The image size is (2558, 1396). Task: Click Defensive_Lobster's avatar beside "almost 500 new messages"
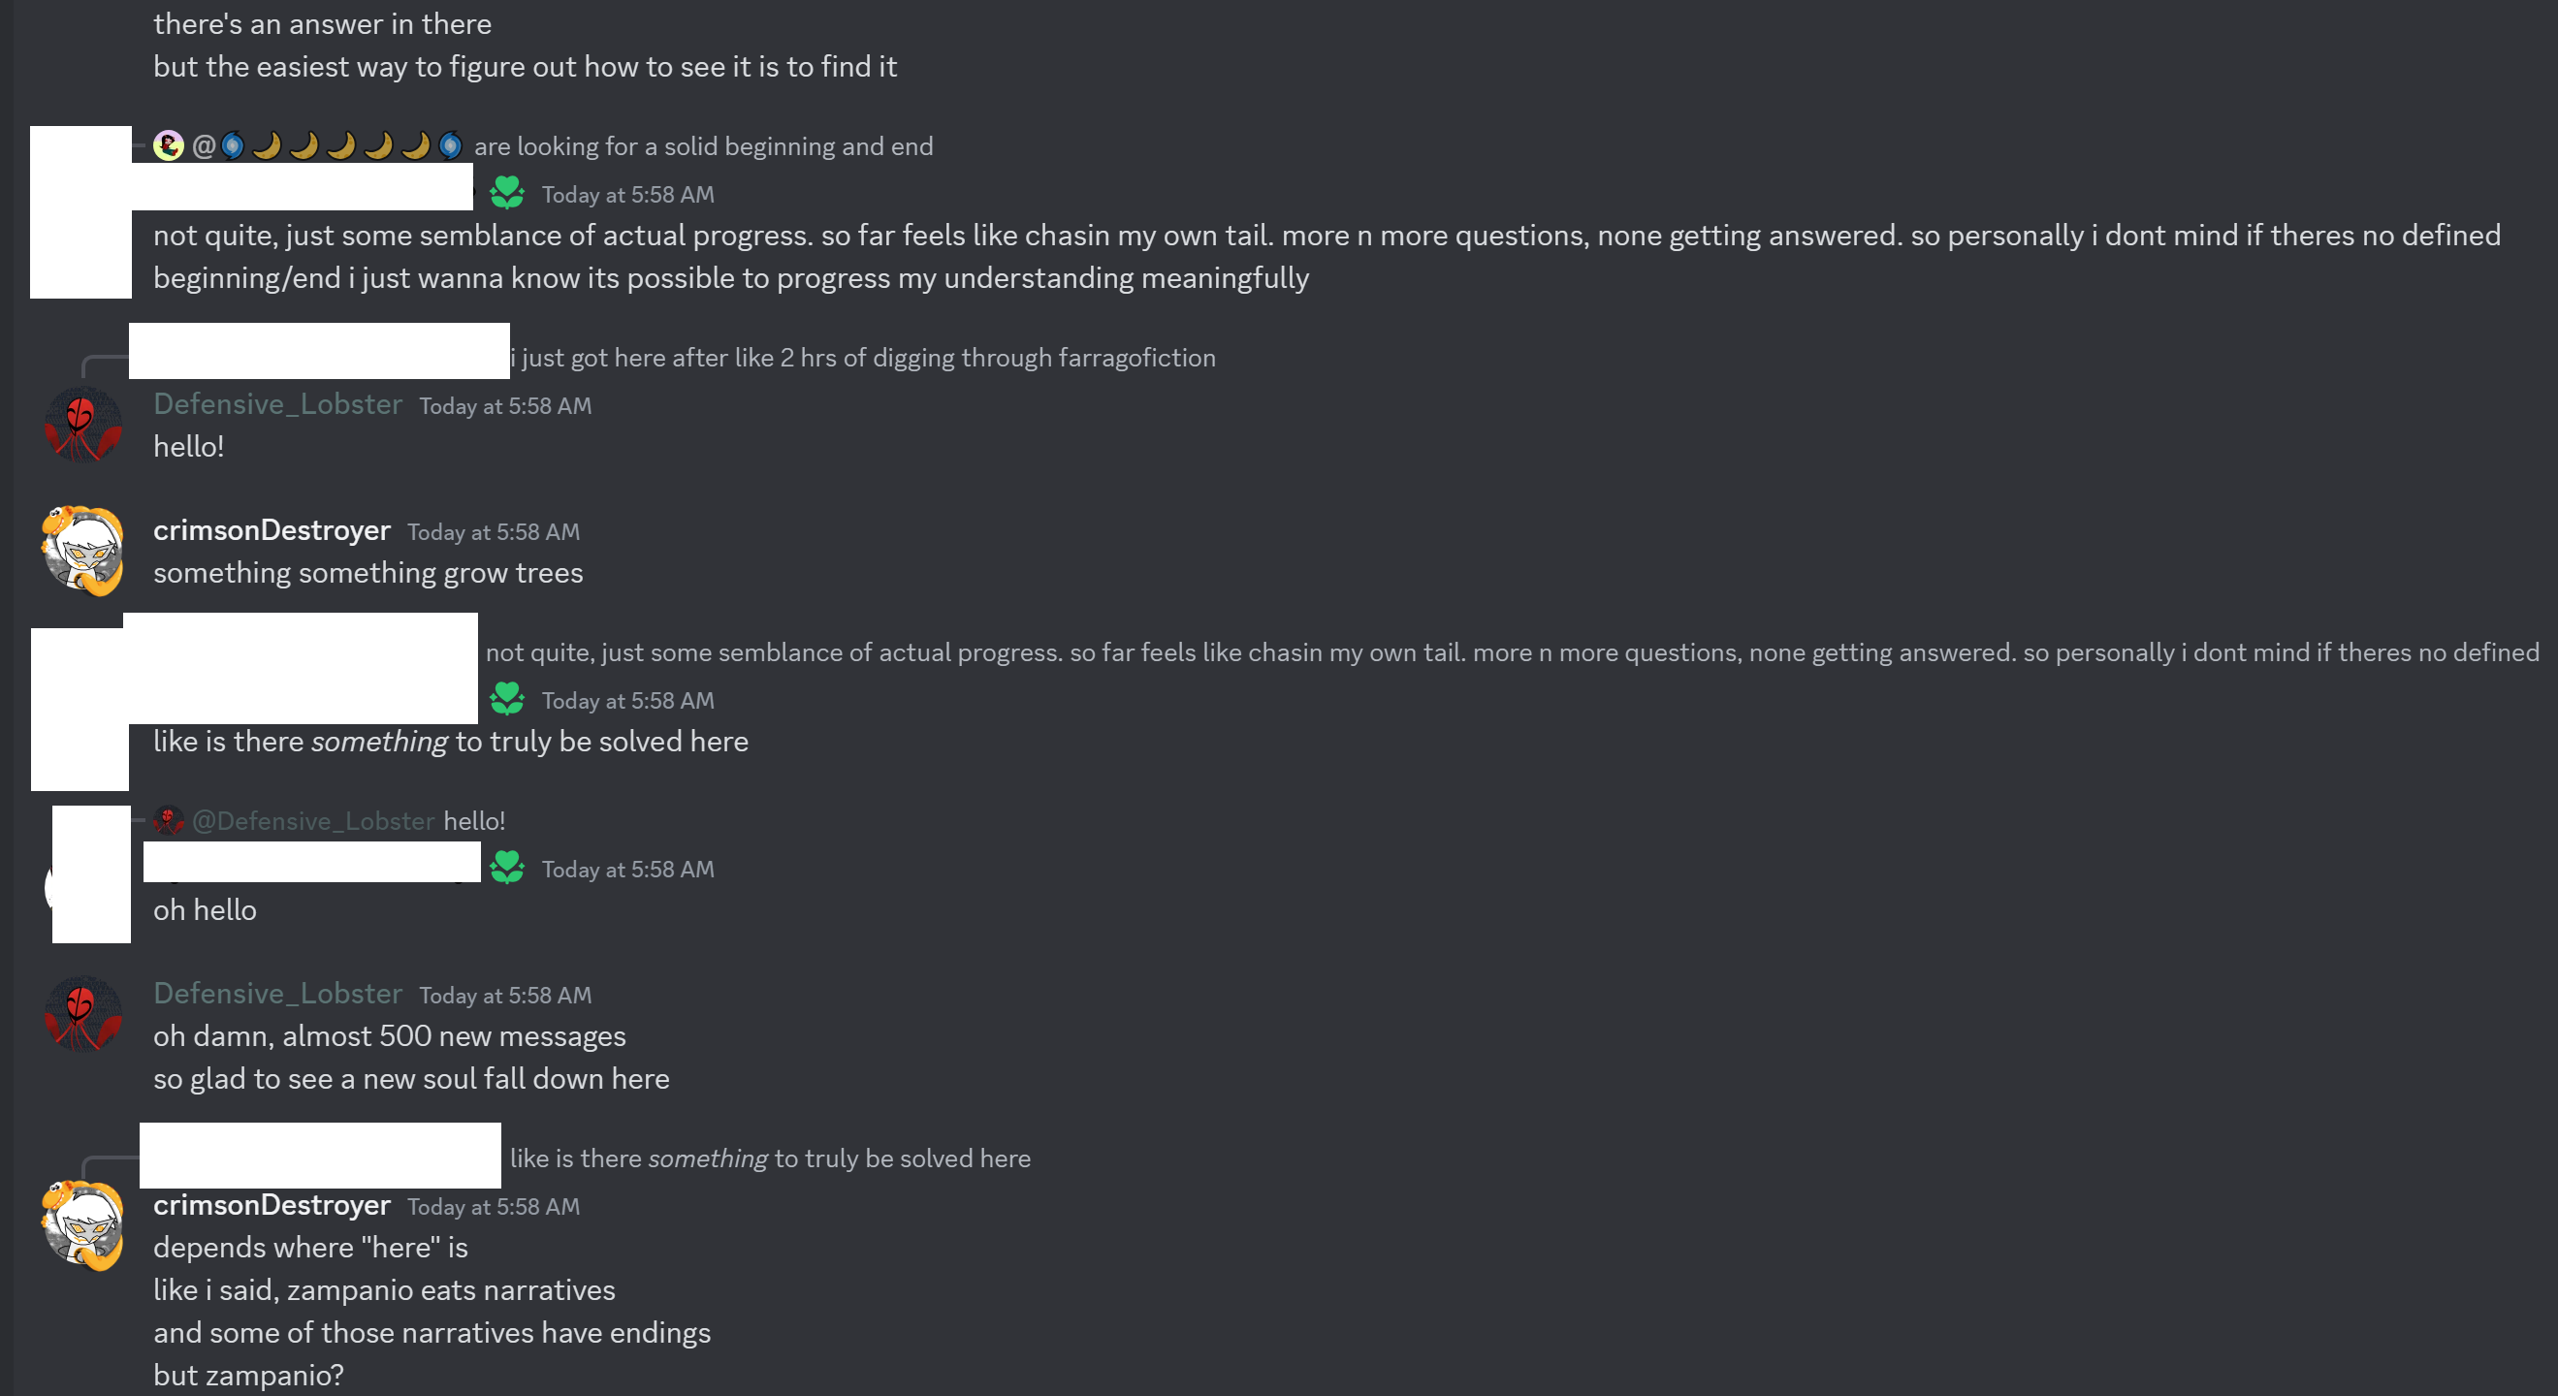[x=82, y=1014]
